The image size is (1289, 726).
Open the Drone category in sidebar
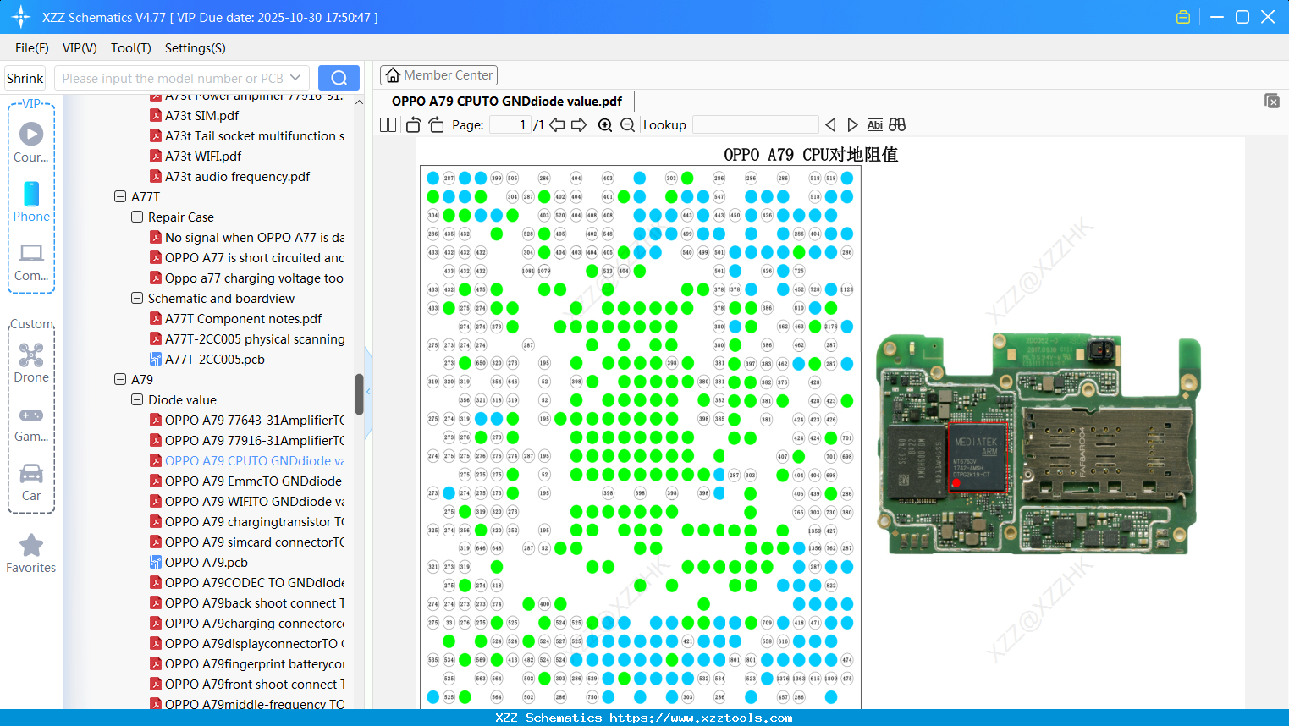pos(31,363)
